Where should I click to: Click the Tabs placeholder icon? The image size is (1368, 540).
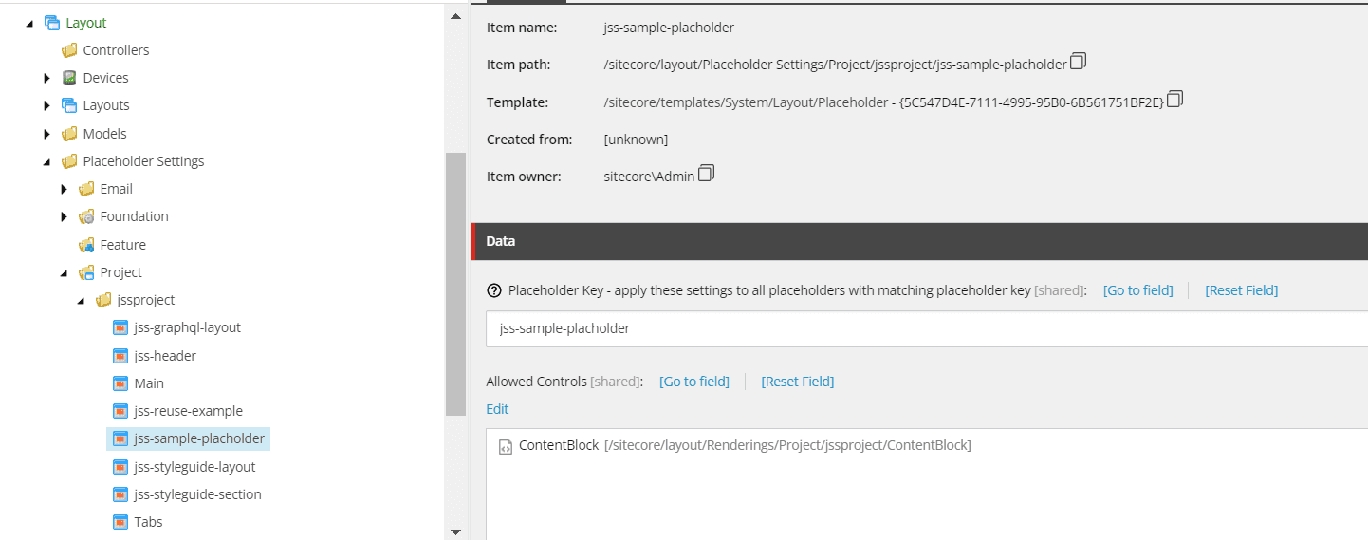pos(120,522)
